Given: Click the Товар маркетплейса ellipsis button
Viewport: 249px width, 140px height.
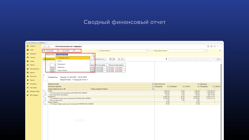Looking at the screenshot, I should tap(204, 51).
